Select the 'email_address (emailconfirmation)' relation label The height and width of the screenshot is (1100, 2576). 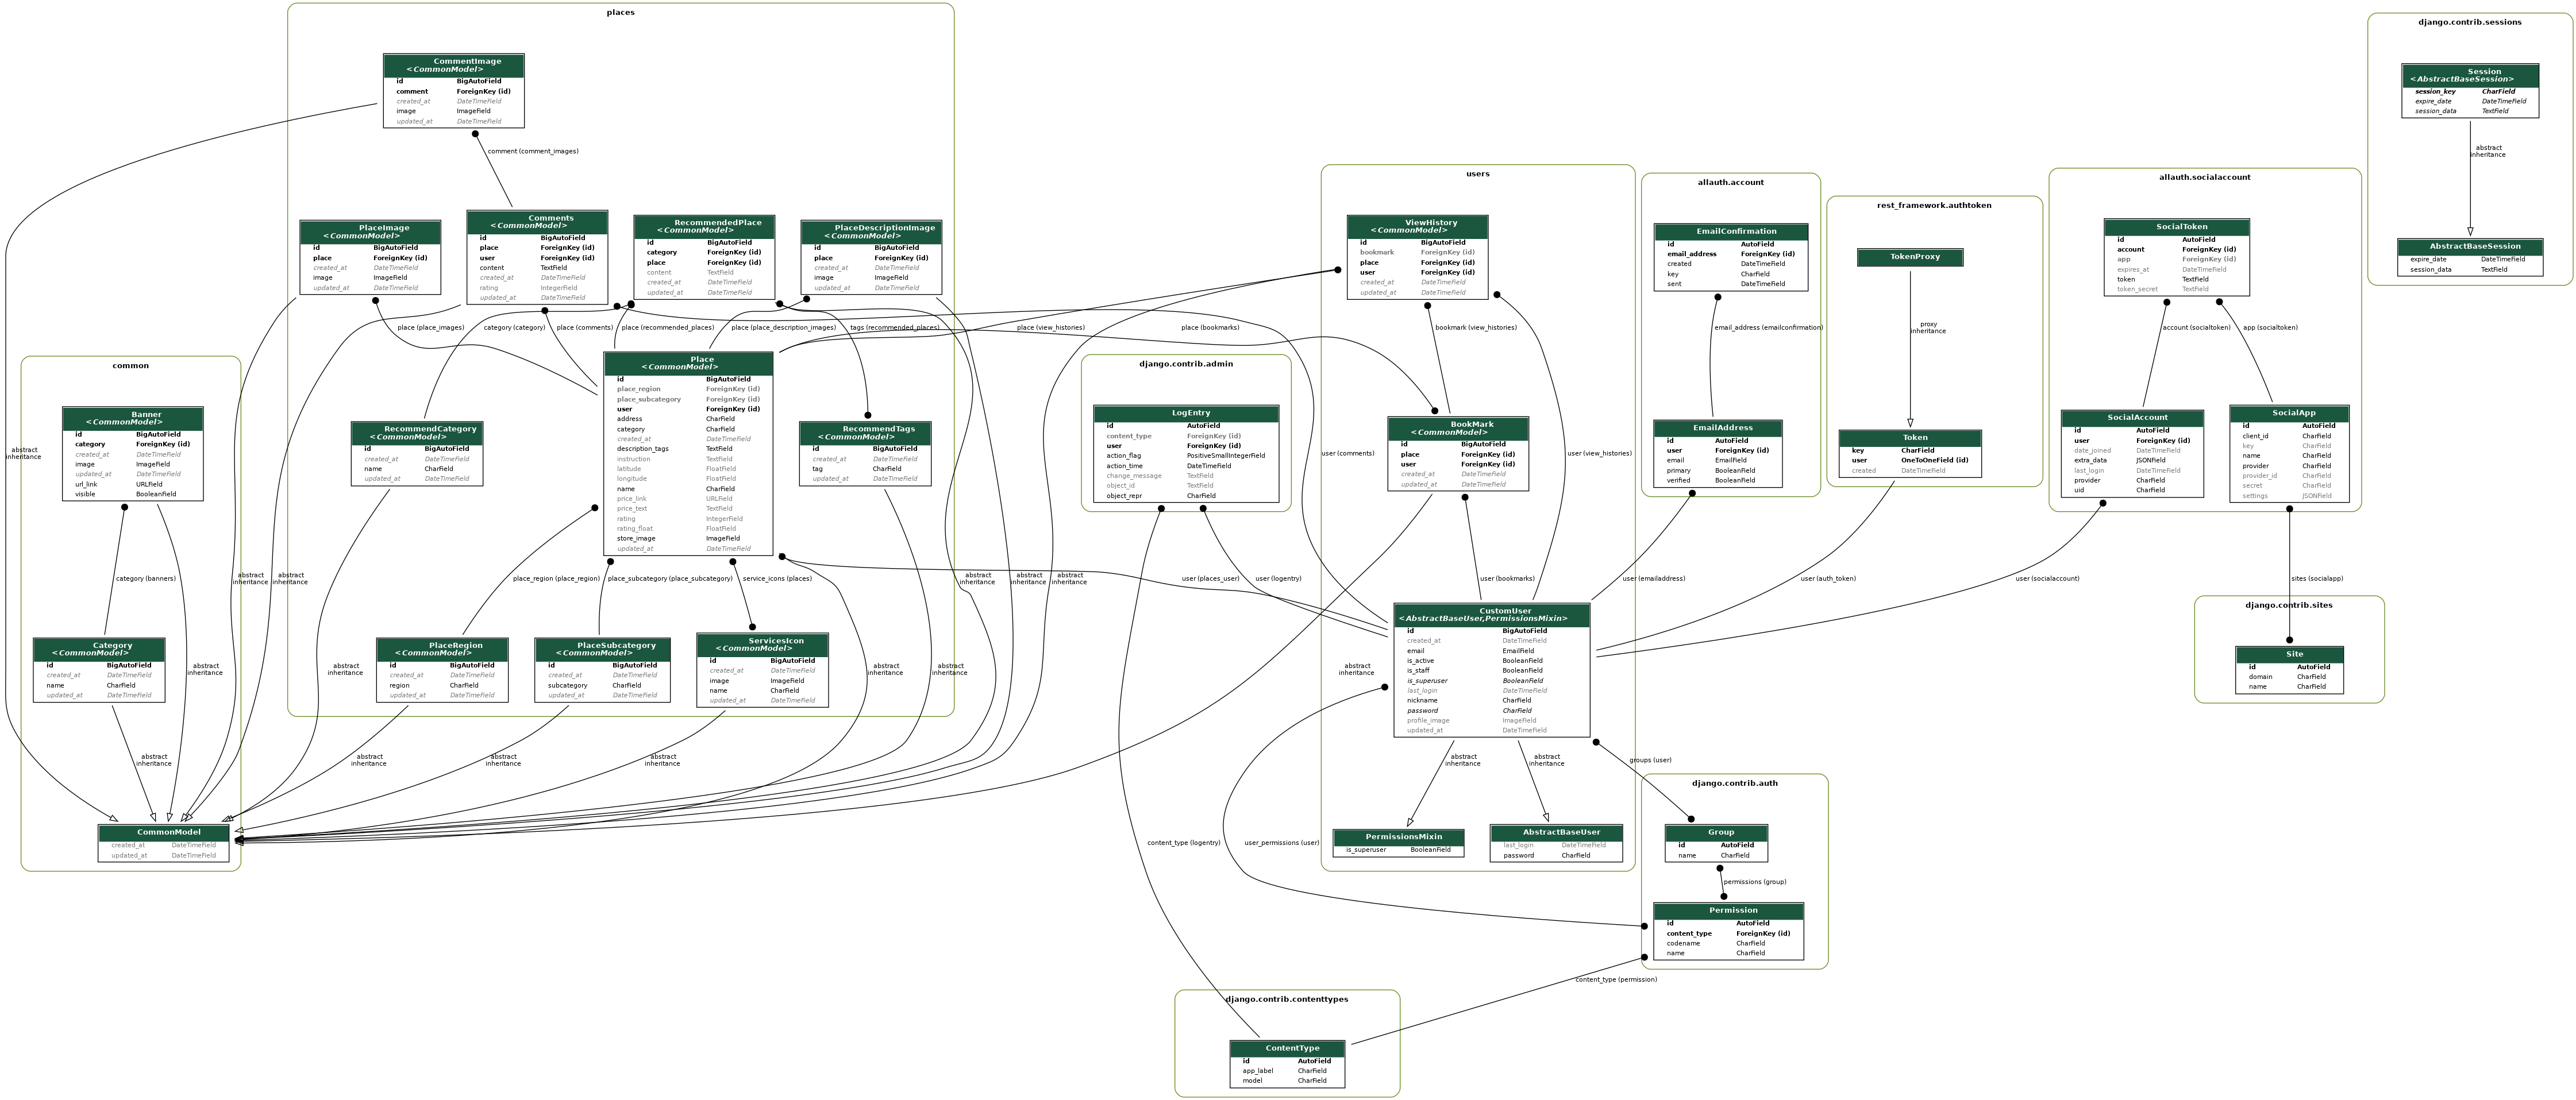[1768, 328]
